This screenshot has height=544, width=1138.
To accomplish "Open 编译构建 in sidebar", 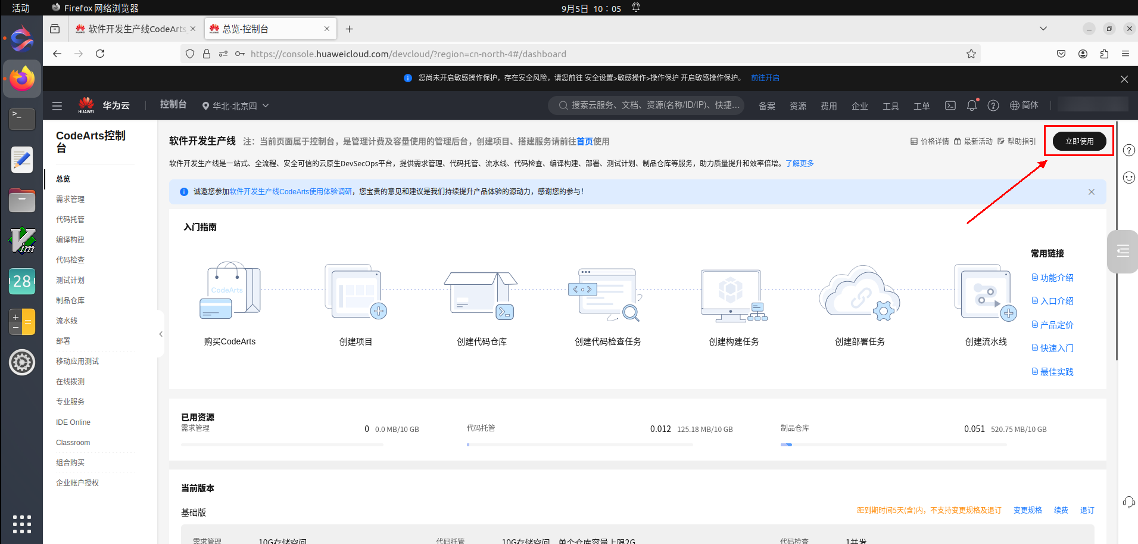I will point(70,240).
